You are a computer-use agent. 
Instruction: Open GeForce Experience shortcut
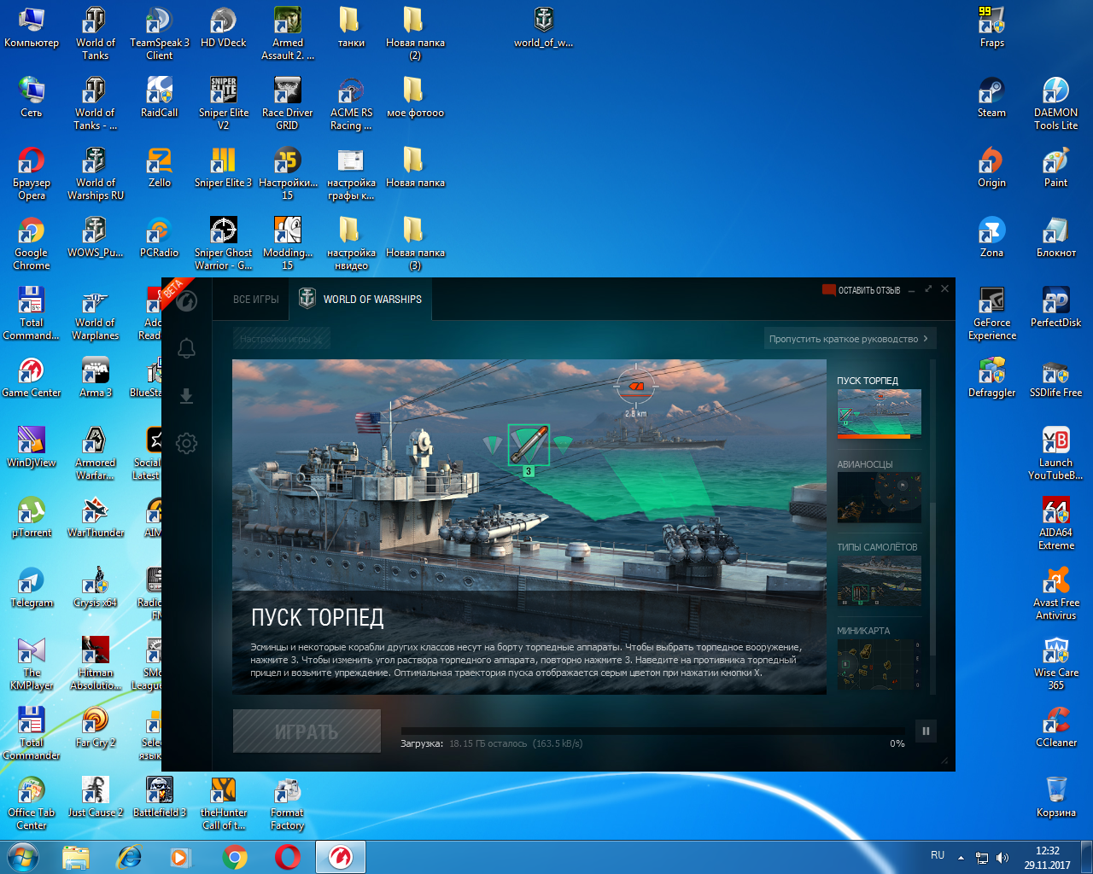(x=992, y=313)
